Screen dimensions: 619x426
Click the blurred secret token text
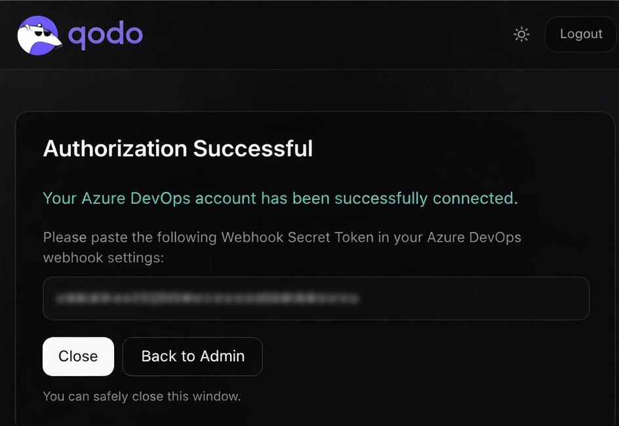tap(207, 298)
